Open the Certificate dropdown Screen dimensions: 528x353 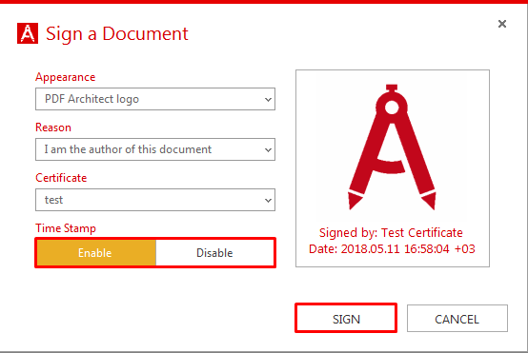155,200
